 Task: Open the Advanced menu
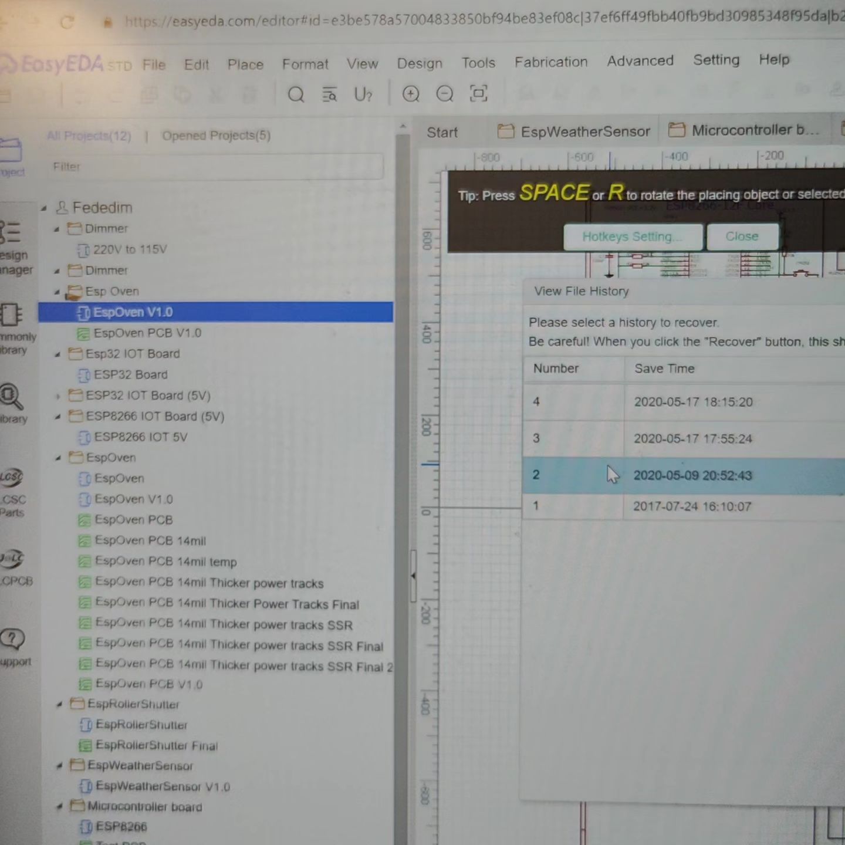(640, 61)
